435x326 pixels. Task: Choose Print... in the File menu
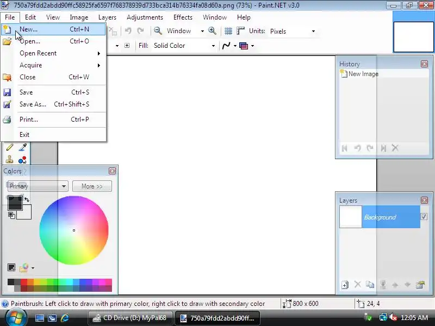point(53,120)
